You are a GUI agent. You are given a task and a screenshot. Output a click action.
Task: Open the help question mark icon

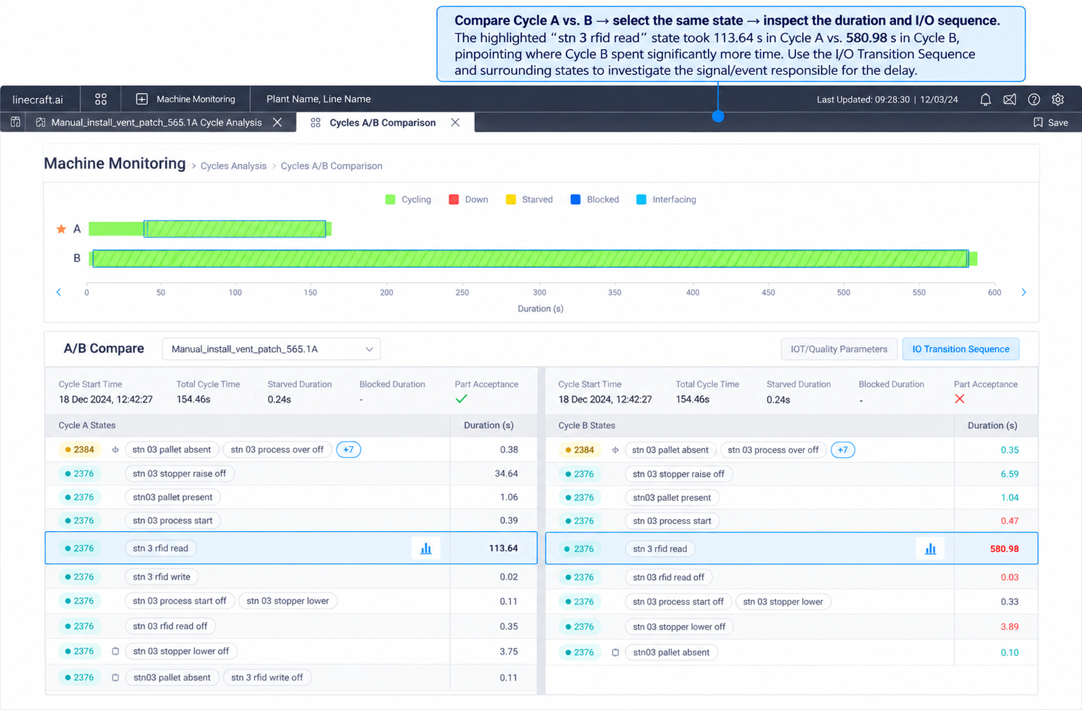(1034, 99)
